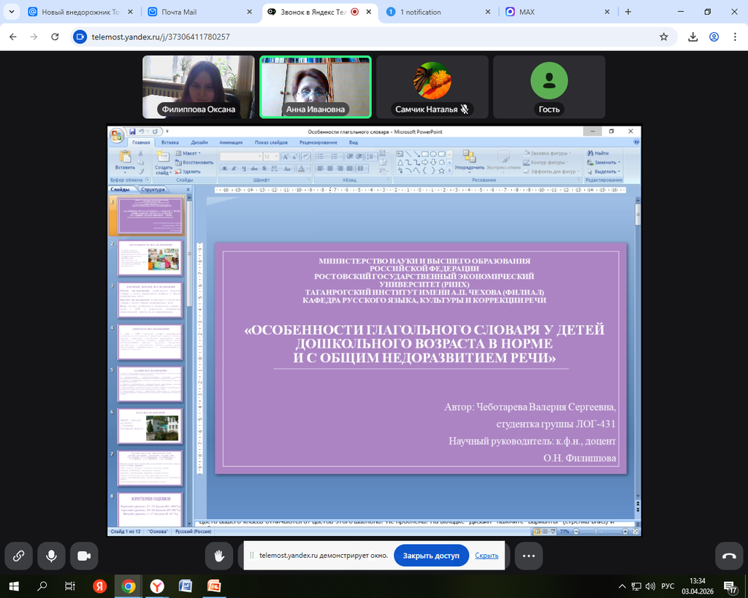Click PowerPoint zoom slider in status bar
748x598 pixels.
pos(596,532)
